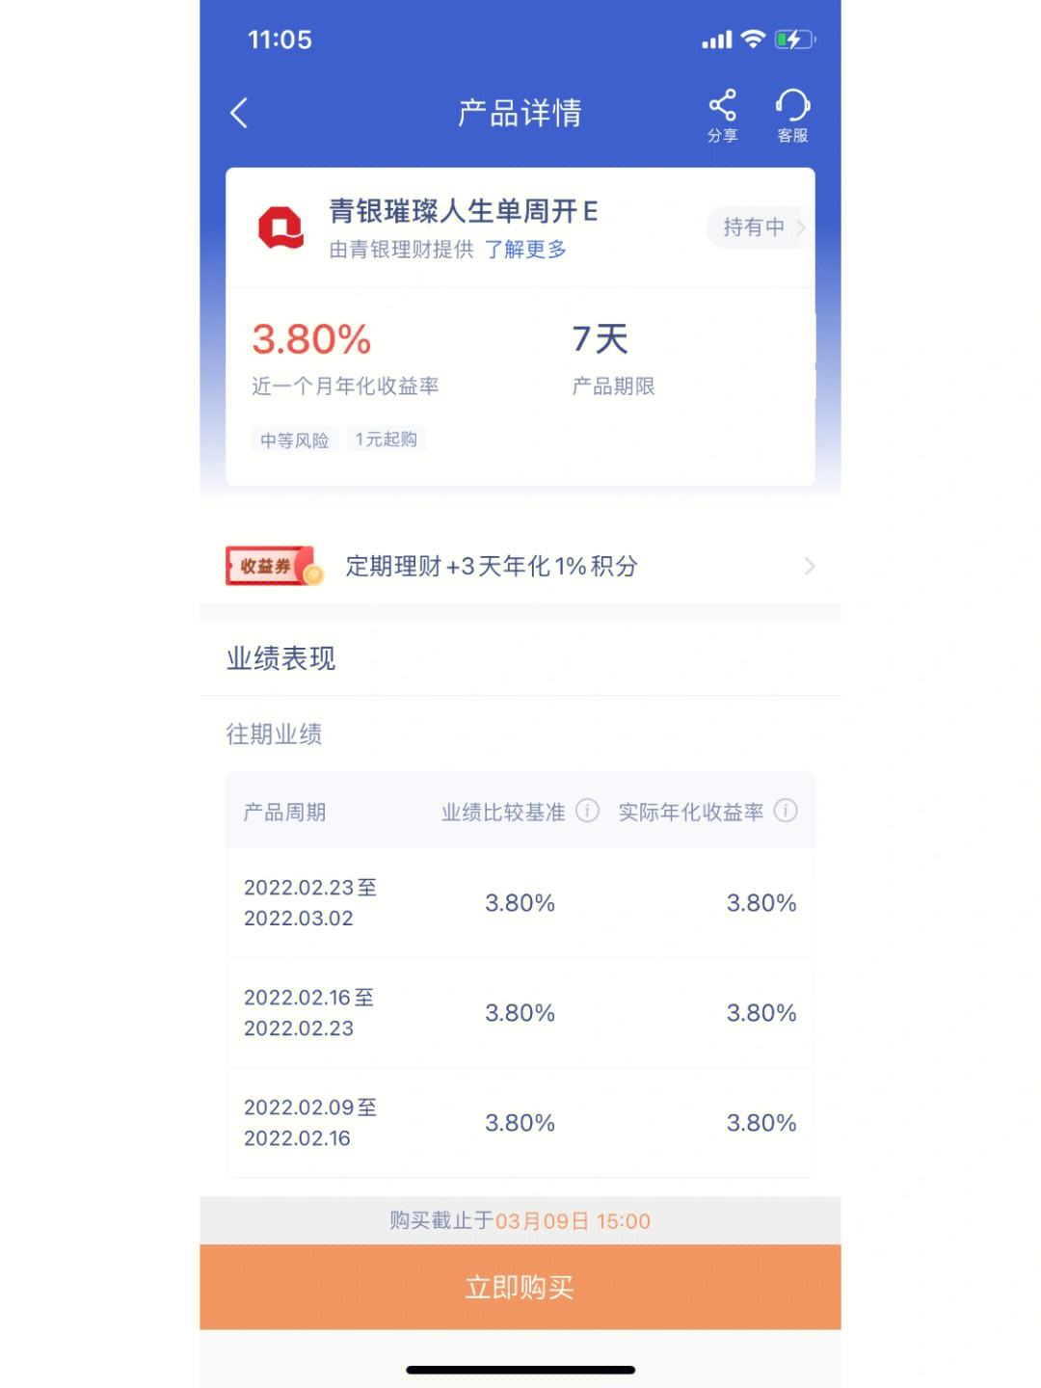Image resolution: width=1041 pixels, height=1388 pixels.
Task: Tap the 3.80% annualized yield figure
Action: click(311, 339)
